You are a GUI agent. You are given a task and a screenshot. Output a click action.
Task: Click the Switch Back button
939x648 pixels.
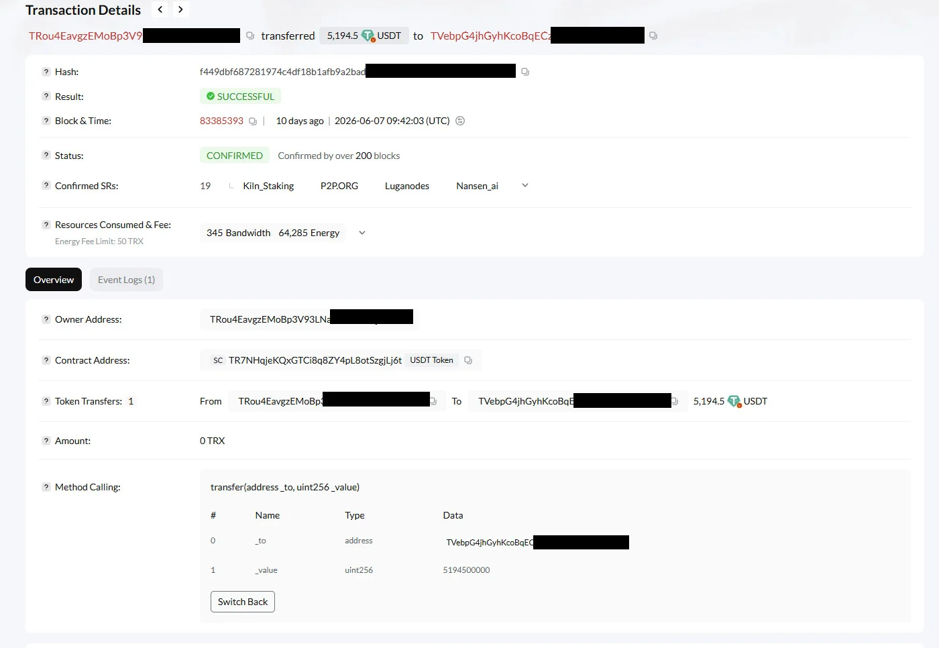[x=243, y=602]
